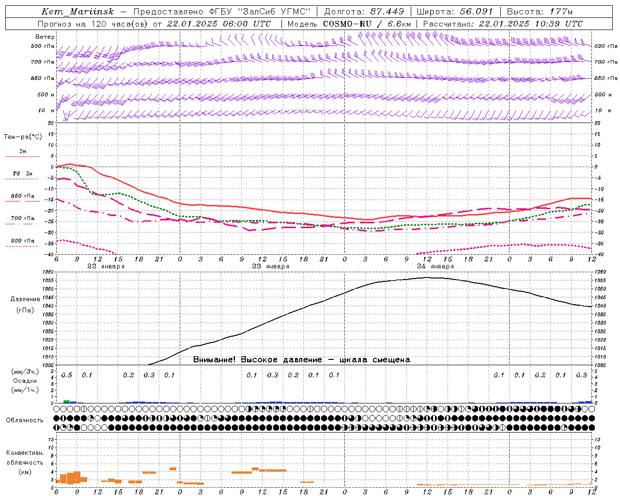The image size is (620, 496).
Task: Click the 700 гПа legend line in temperature legend
Action: [x=22, y=224]
